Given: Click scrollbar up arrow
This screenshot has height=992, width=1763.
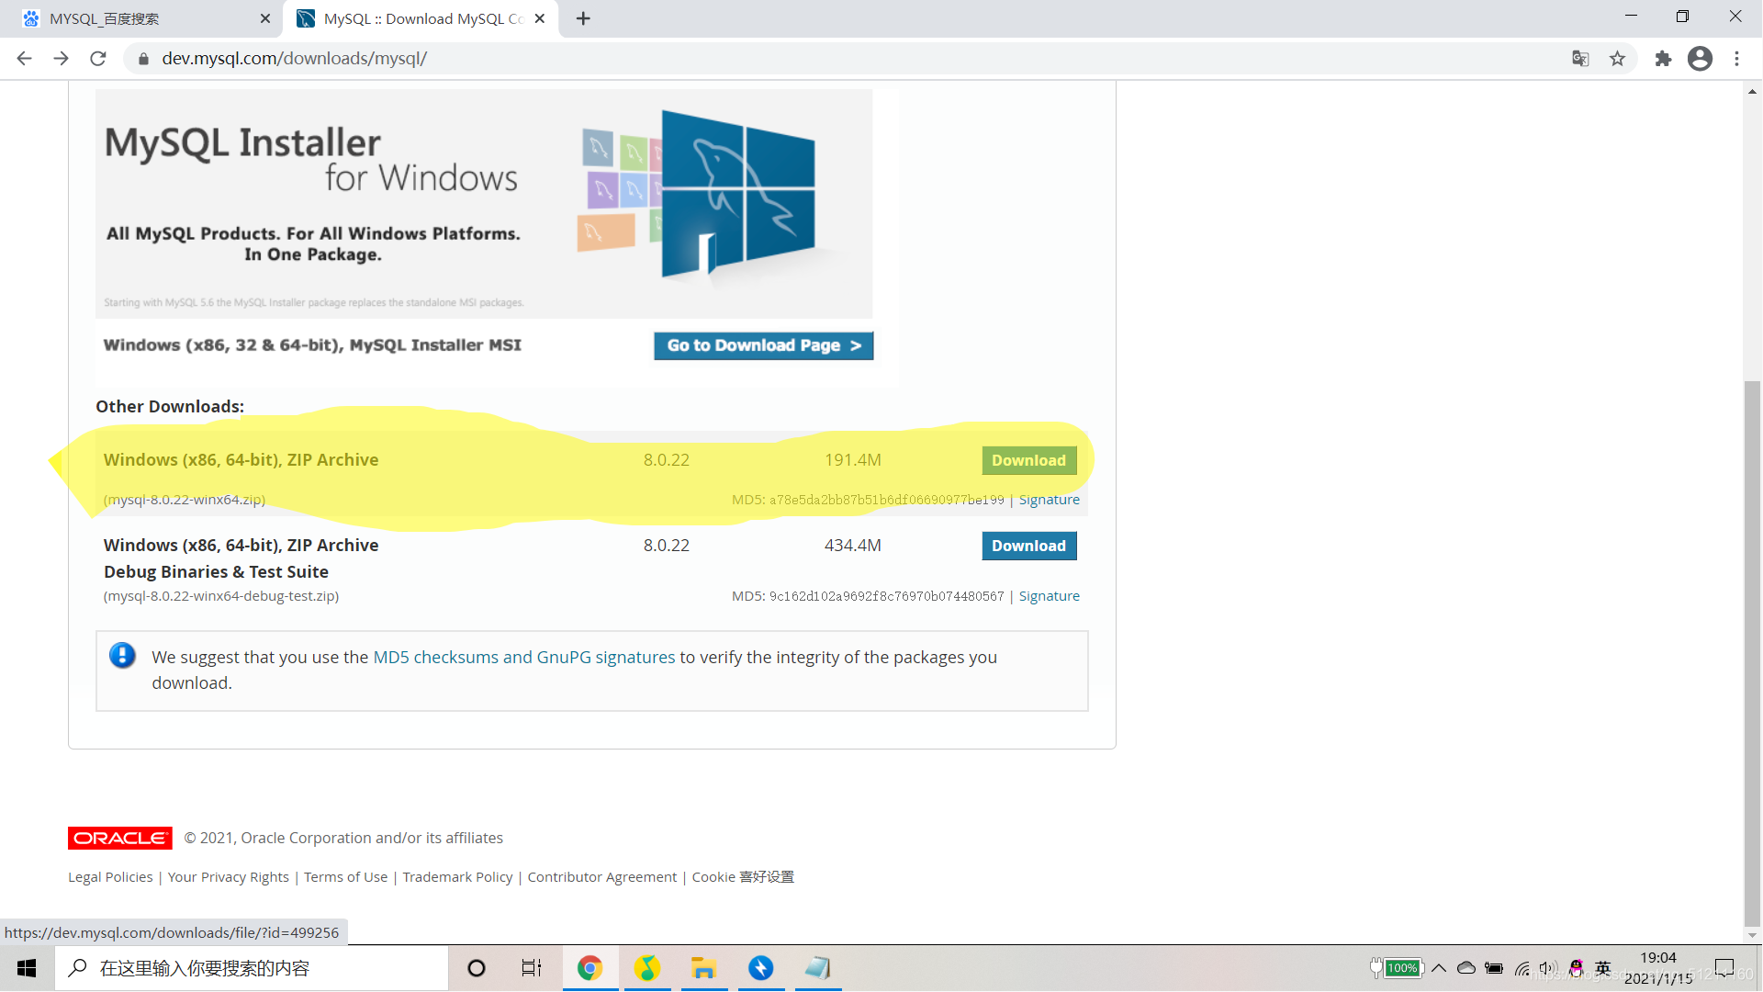Looking at the screenshot, I should tap(1752, 91).
